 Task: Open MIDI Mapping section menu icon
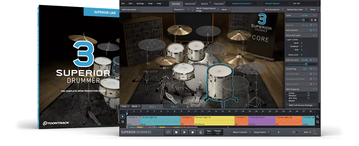[x=314, y=89]
